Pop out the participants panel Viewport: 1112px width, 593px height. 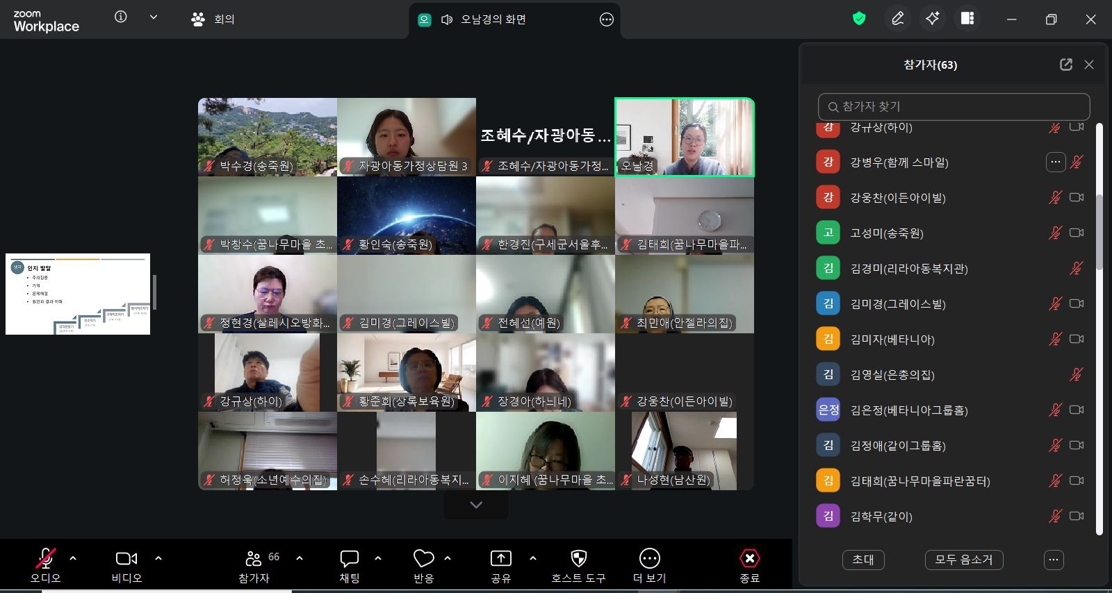coord(1065,65)
